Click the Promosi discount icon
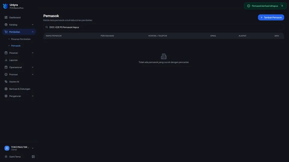 click(6, 74)
